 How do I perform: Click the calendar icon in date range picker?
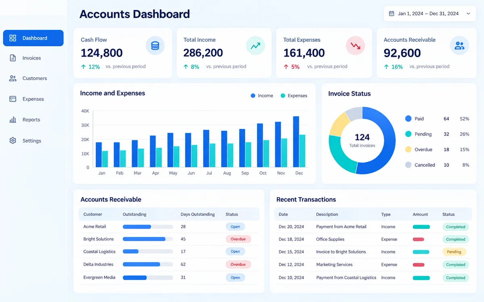click(391, 14)
